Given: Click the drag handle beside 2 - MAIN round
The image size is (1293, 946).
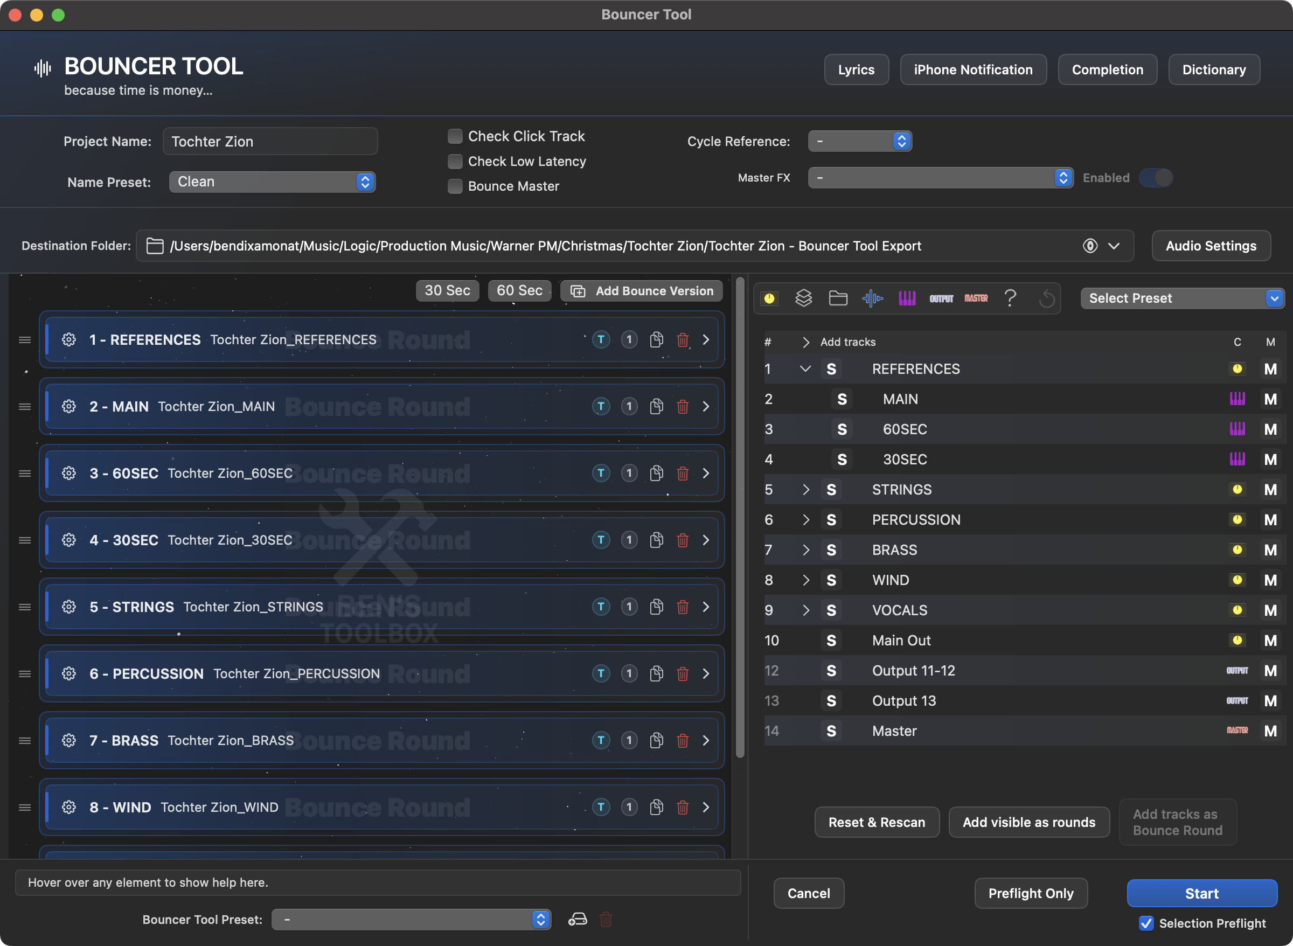Looking at the screenshot, I should pyautogui.click(x=25, y=407).
